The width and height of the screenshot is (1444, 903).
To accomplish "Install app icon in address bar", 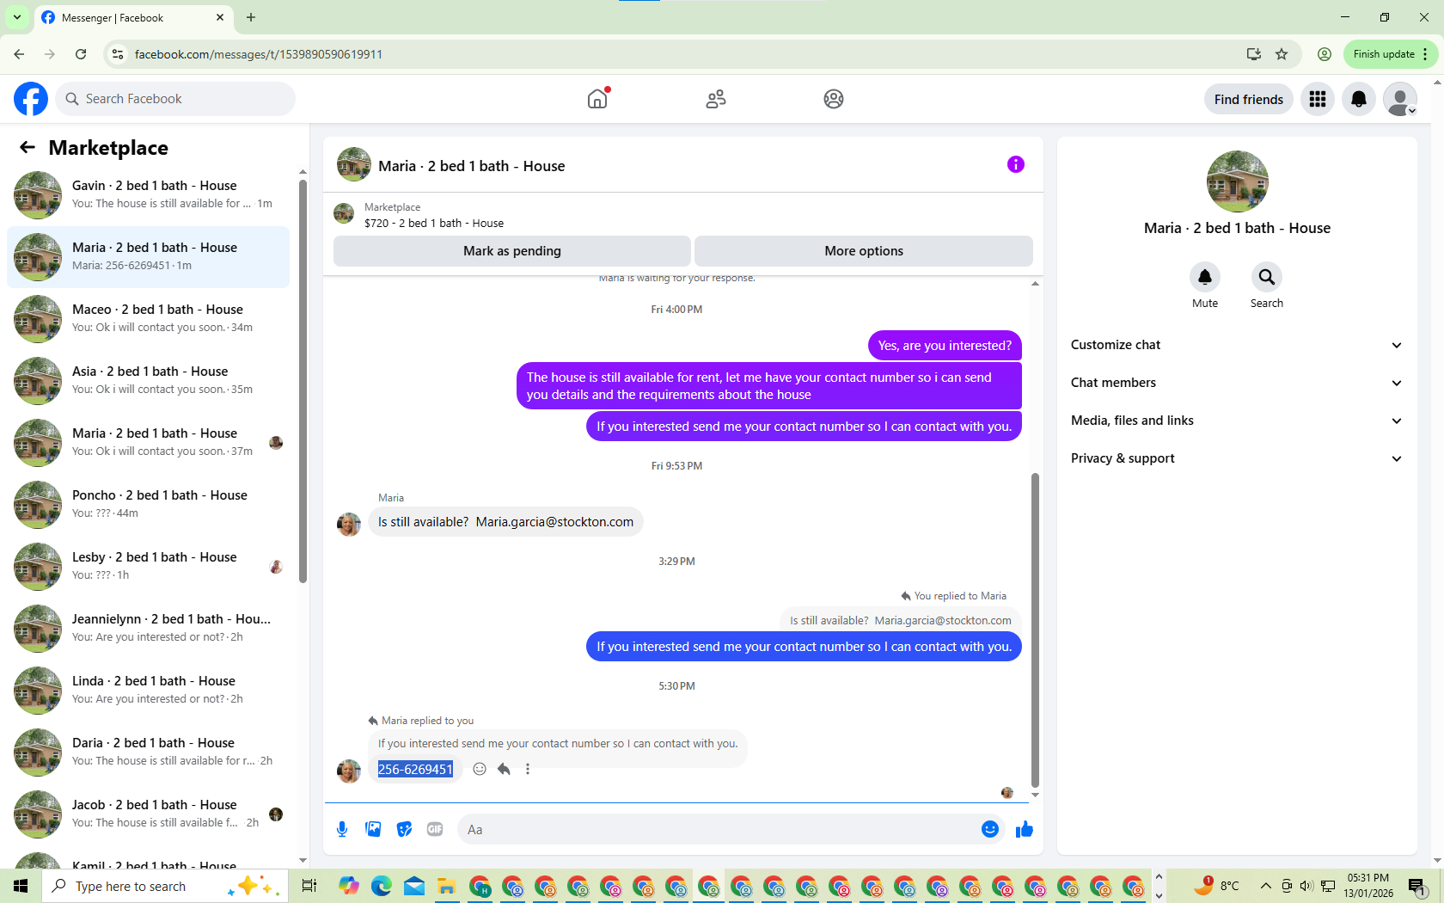I will (x=1254, y=54).
